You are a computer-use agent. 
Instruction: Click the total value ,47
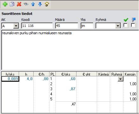click(x=73, y=104)
